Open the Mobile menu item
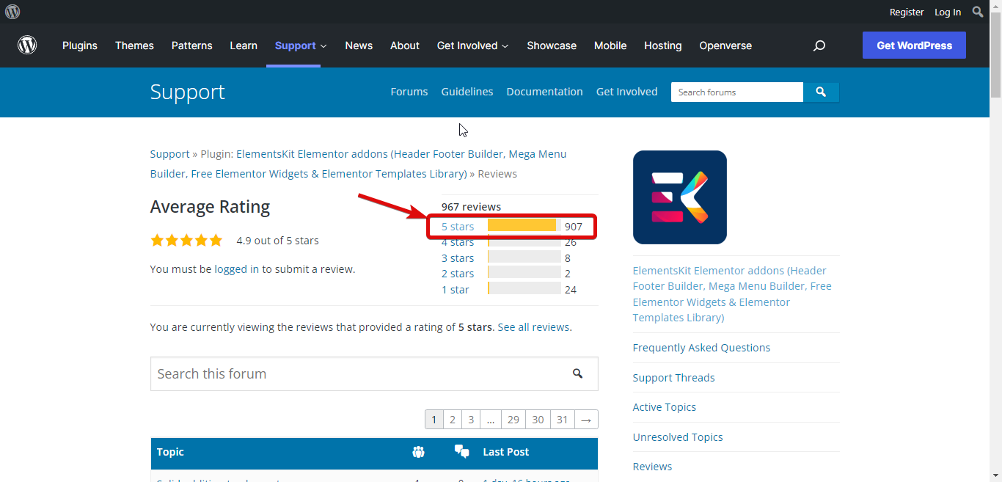Image resolution: width=1002 pixels, height=482 pixels. (610, 45)
